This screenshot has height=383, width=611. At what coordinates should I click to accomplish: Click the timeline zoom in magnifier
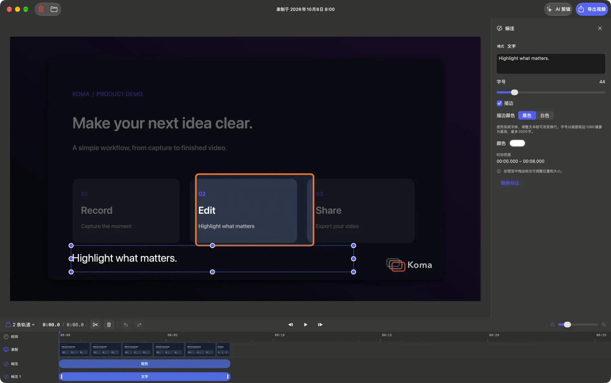tap(604, 325)
